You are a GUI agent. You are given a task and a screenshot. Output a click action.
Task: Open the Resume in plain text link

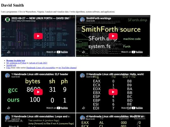pyautogui.click(x=16, y=61)
